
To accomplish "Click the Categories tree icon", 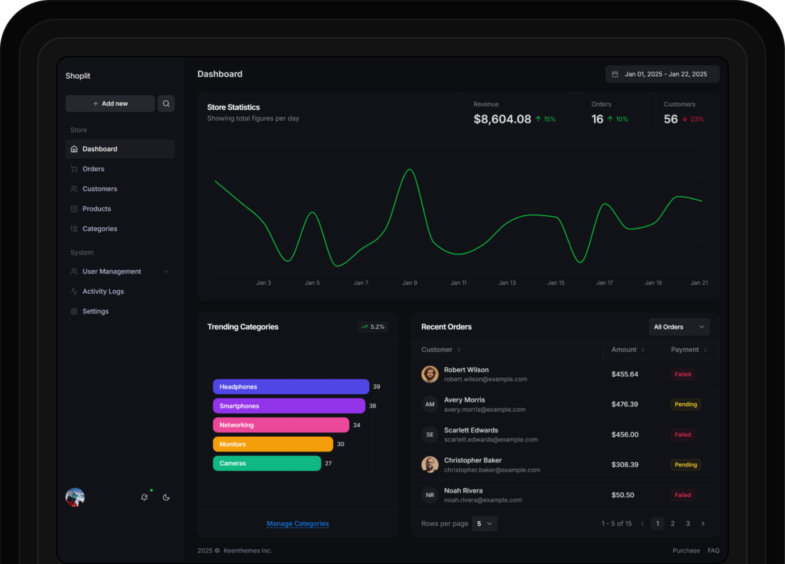I will tap(74, 229).
